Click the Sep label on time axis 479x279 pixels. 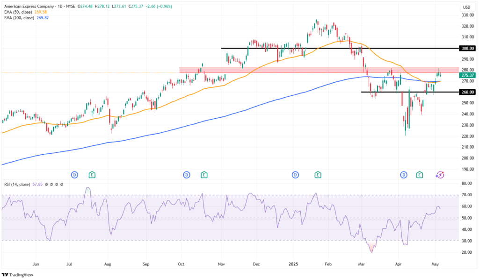tap(146, 264)
